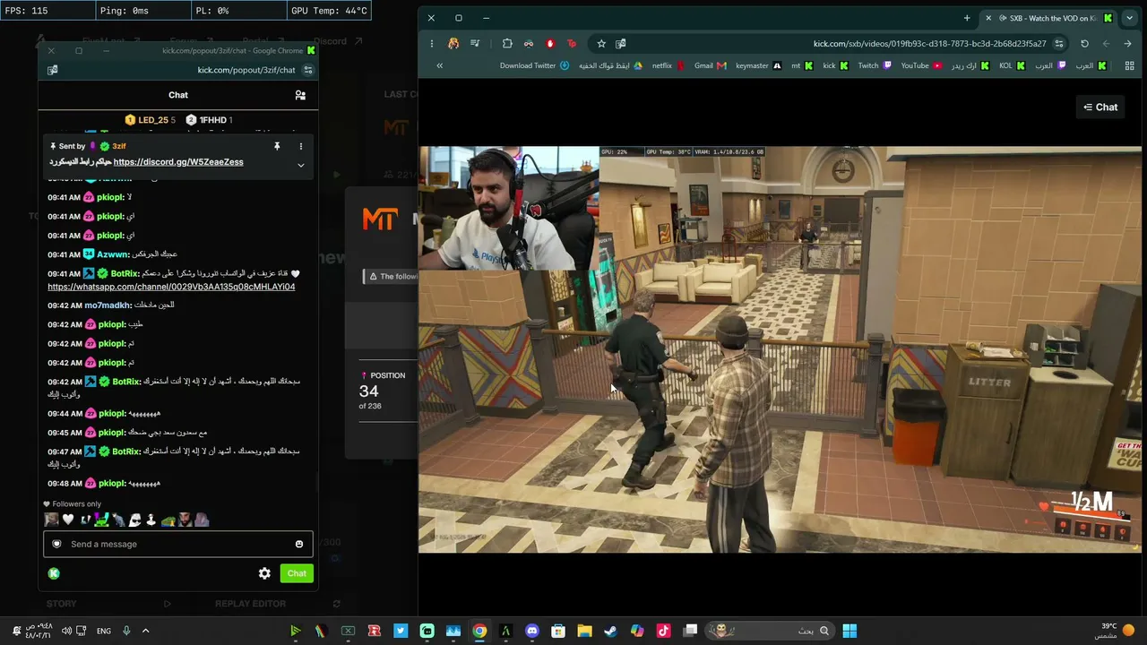1147x645 pixels.
Task: Bookmark this page with the star icon
Action: pyautogui.click(x=601, y=43)
